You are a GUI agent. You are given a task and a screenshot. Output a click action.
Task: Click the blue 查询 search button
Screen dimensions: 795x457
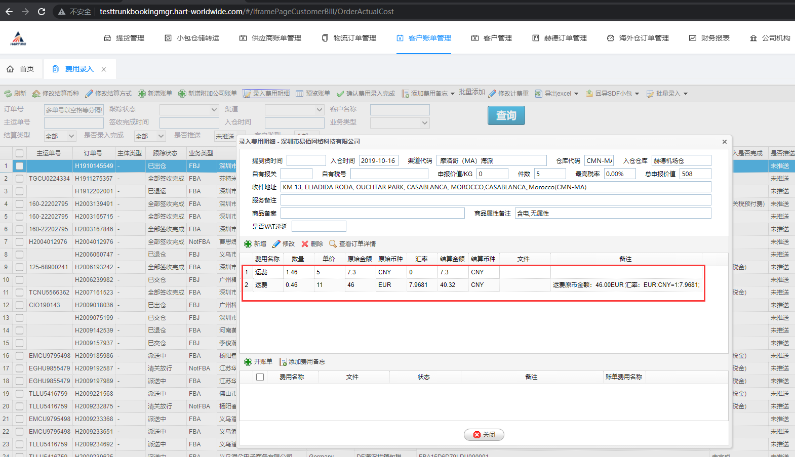(x=506, y=115)
